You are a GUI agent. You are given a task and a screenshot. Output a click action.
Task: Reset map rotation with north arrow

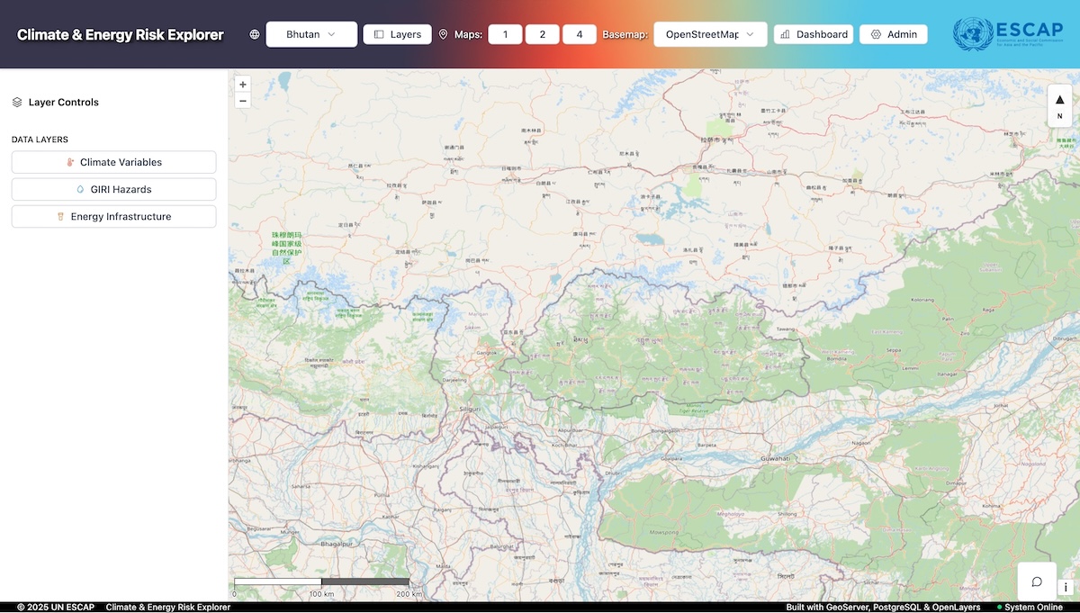[1059, 105]
